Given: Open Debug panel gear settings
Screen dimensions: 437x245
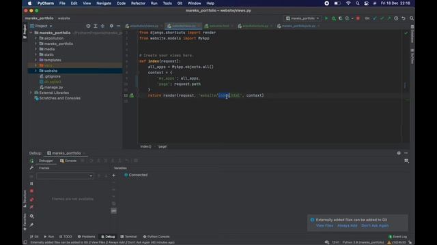Looking at the screenshot, I should [x=399, y=153].
